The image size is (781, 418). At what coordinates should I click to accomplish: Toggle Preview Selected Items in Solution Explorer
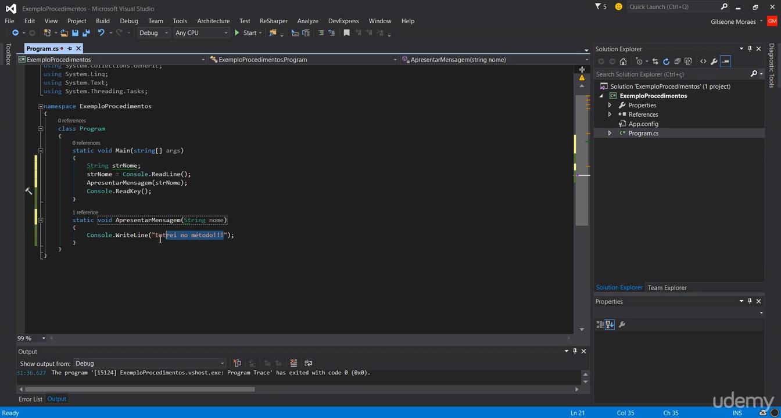725,62
